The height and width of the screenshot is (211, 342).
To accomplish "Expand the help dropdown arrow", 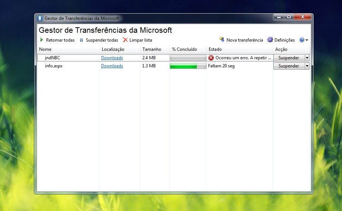I will tap(307, 40).
